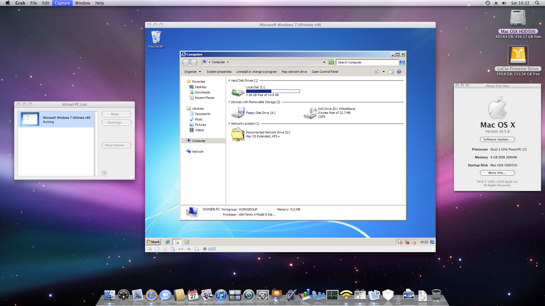Click the refresh icon beside address bar

pos(331,62)
